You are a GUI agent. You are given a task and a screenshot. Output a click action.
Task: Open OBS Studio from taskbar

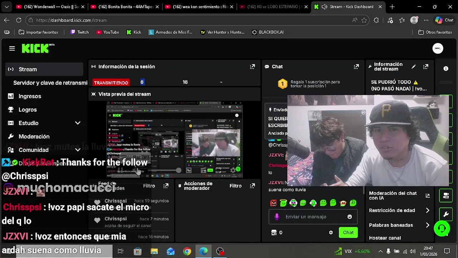pyautogui.click(x=220, y=251)
